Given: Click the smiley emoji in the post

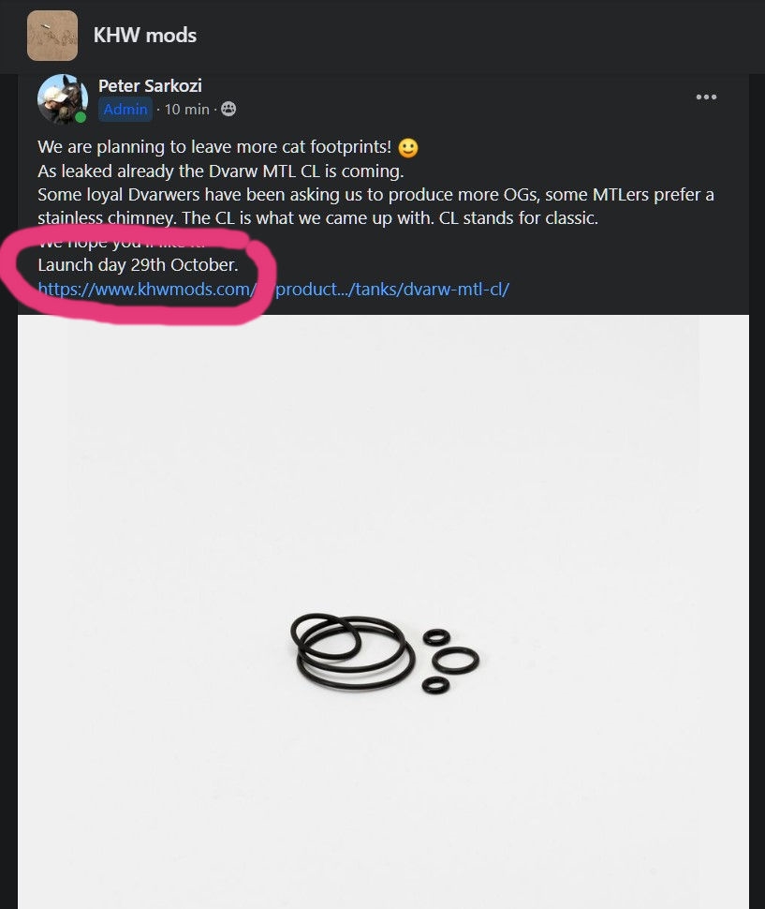Looking at the screenshot, I should tap(407, 148).
